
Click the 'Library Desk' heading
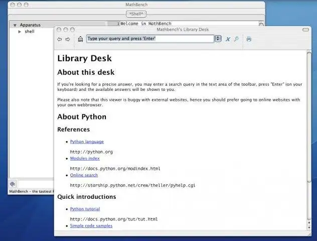[84, 58]
